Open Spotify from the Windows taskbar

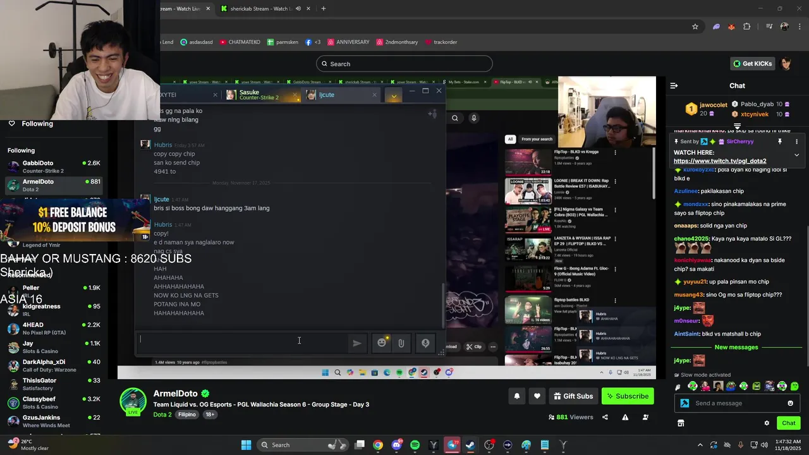tap(415, 445)
